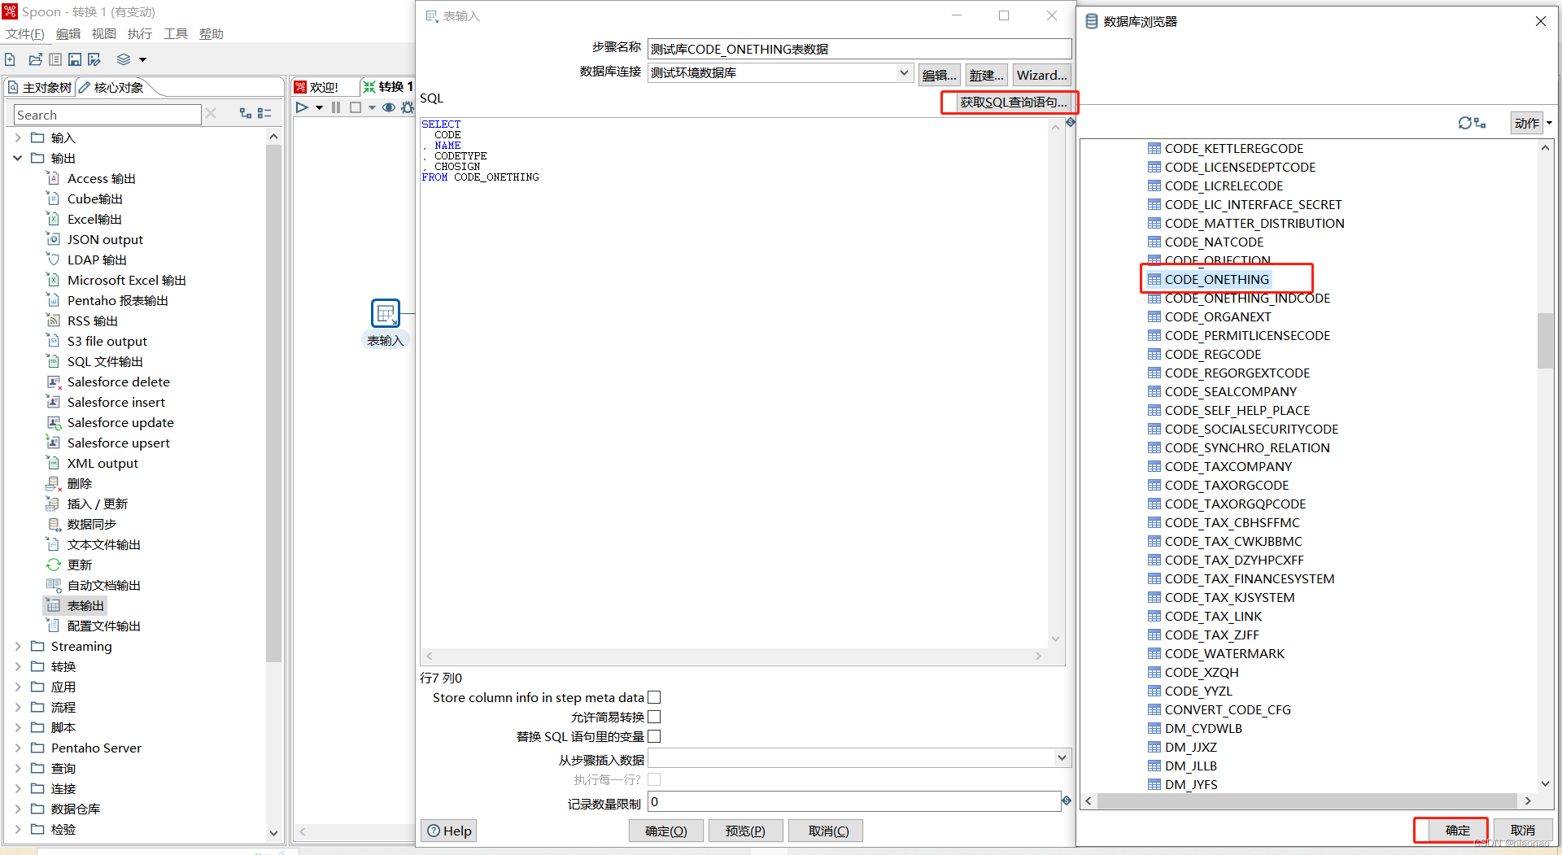Run the transformation with the play icon

tap(302, 107)
